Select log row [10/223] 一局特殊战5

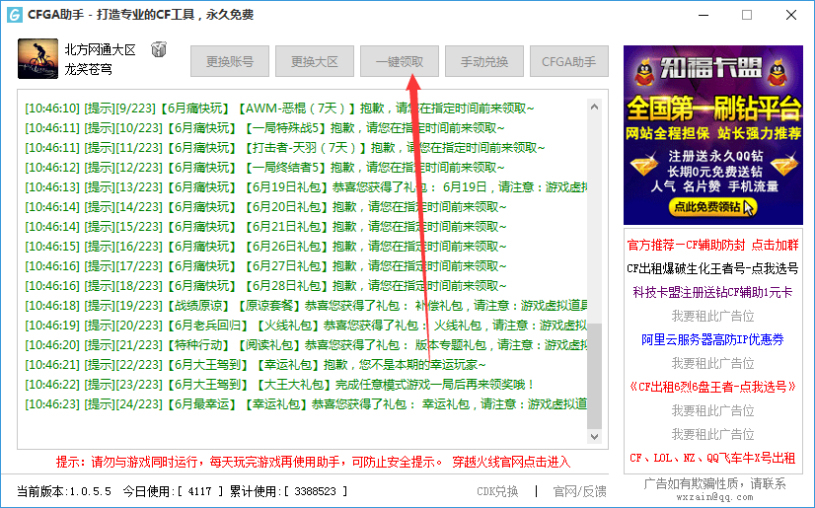point(265,128)
